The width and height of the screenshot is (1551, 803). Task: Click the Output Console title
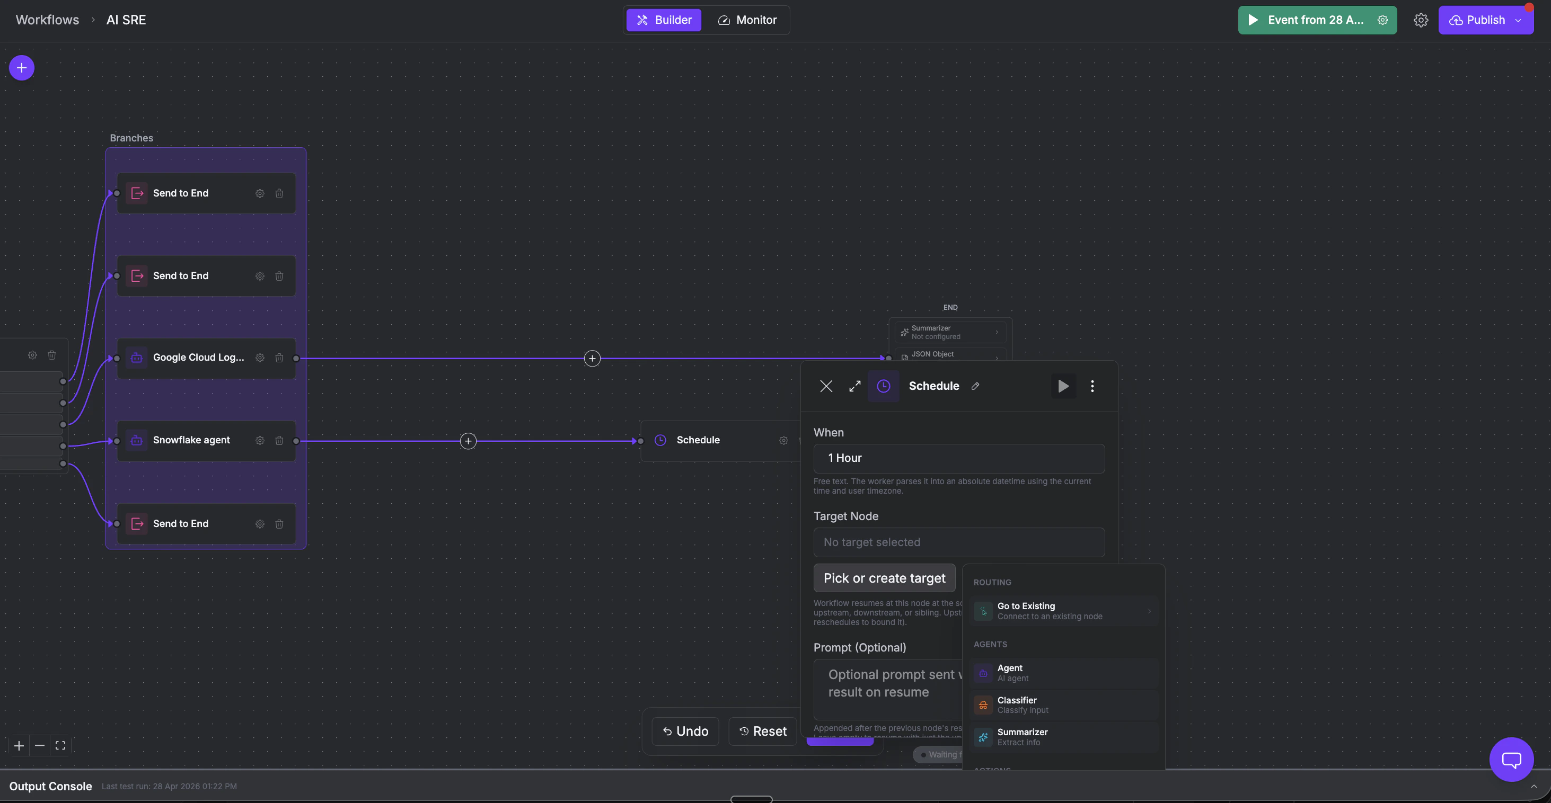50,786
